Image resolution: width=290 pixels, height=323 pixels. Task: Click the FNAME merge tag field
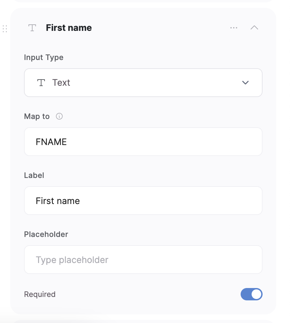click(x=143, y=142)
